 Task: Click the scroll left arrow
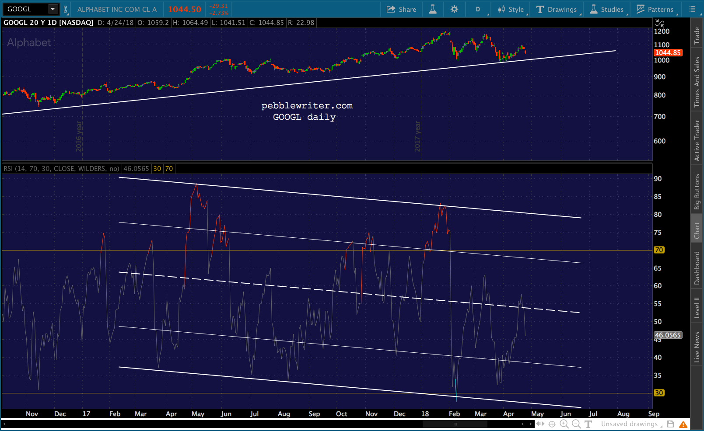522,424
